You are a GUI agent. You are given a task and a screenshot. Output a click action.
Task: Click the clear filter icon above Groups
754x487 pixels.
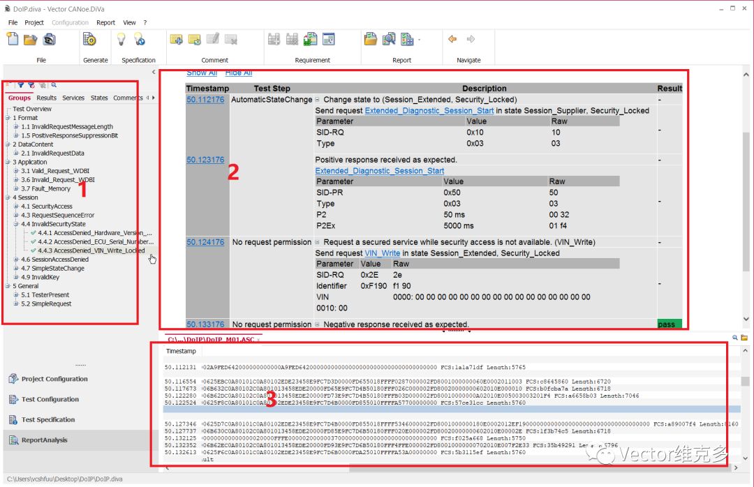pyautogui.click(x=31, y=85)
